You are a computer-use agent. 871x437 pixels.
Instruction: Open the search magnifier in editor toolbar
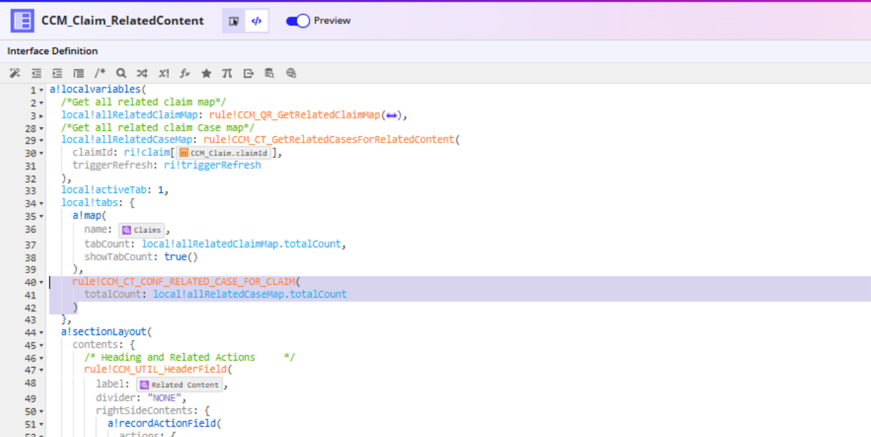[121, 73]
